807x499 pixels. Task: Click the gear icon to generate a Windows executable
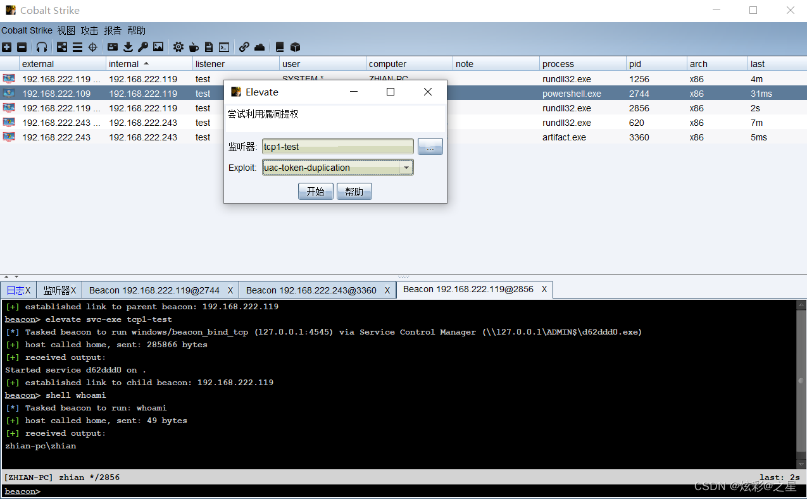(x=178, y=47)
